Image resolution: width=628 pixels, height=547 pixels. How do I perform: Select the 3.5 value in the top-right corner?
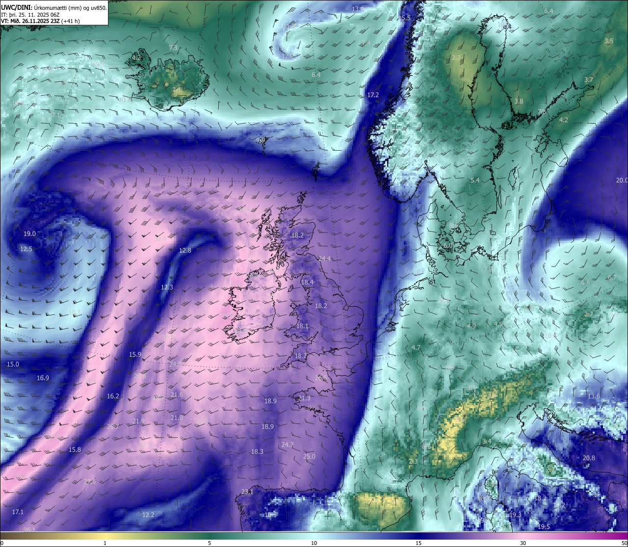pyautogui.click(x=609, y=41)
